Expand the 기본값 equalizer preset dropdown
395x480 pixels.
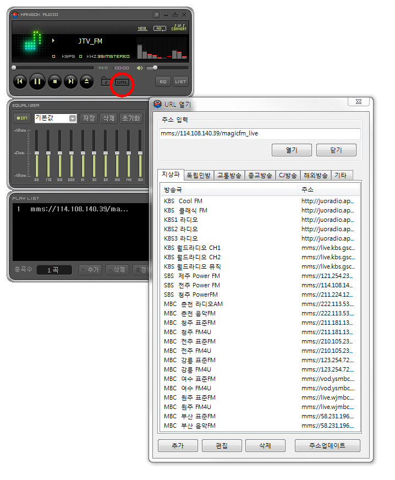click(x=73, y=118)
